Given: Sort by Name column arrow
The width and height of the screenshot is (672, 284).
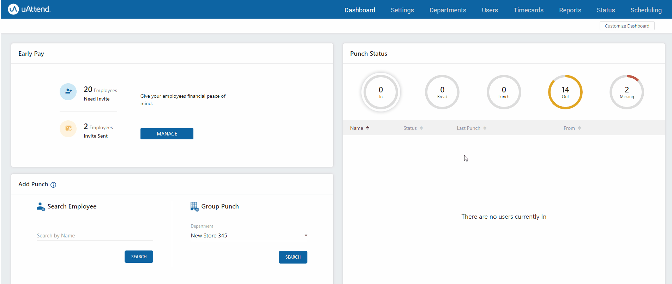Looking at the screenshot, I should [368, 128].
